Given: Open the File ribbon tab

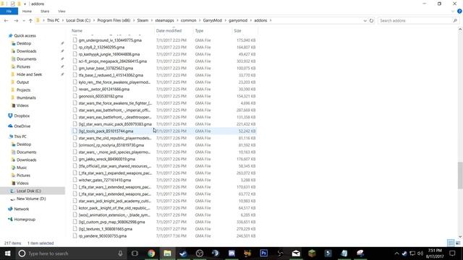Looking at the screenshot, I should pos(9,12).
